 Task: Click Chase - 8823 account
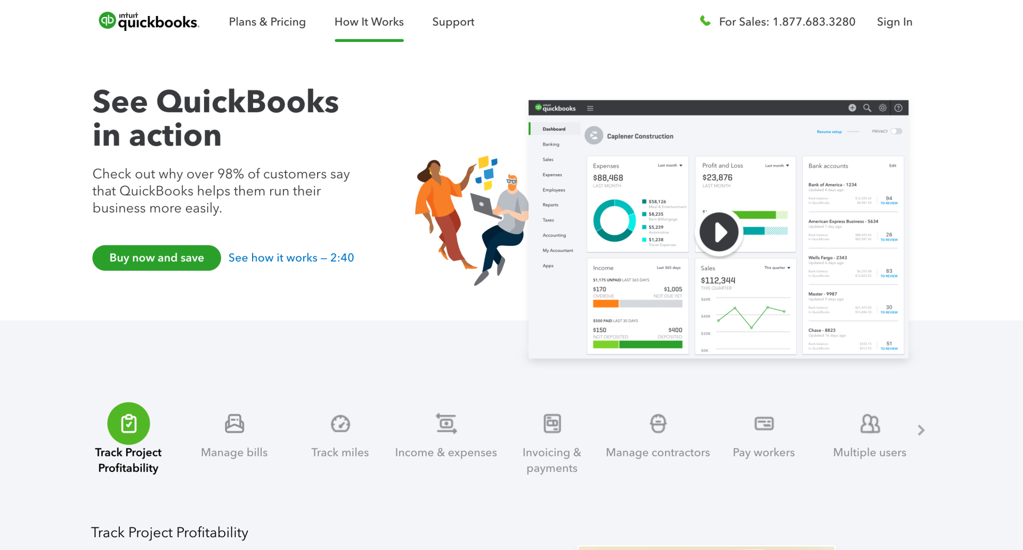[822, 331]
